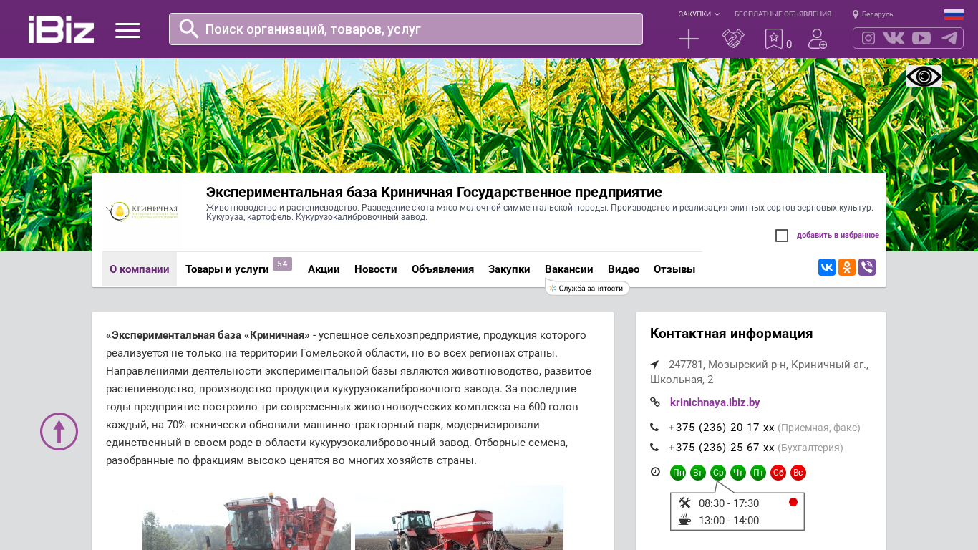978x550 pixels.
Task: Open the Беларусь location selector
Action: (873, 14)
